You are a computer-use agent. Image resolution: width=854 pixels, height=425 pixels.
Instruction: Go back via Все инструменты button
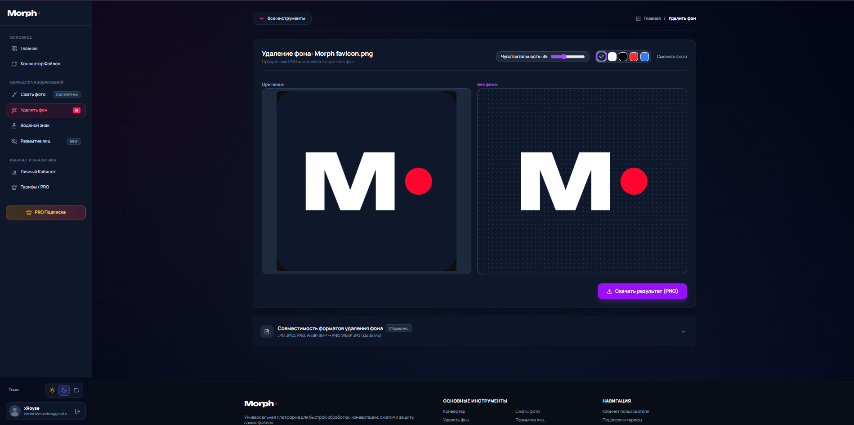(x=282, y=18)
